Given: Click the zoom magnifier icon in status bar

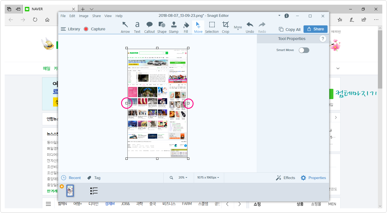Looking at the screenshot, I should tap(171, 178).
